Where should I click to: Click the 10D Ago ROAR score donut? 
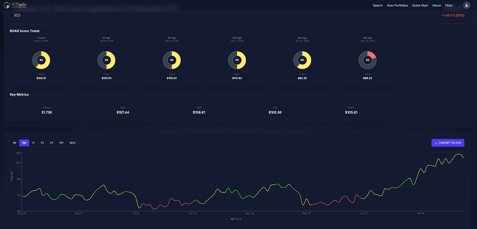(x=172, y=60)
